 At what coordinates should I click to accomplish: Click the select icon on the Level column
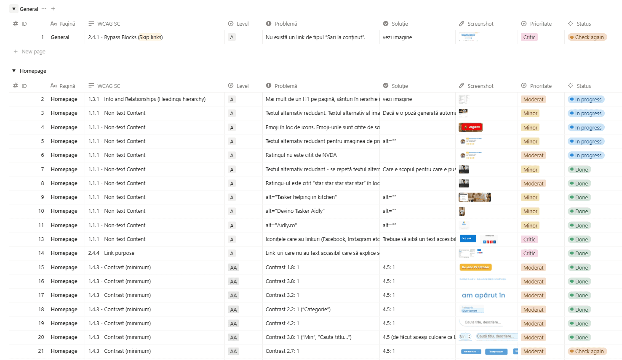(x=231, y=24)
